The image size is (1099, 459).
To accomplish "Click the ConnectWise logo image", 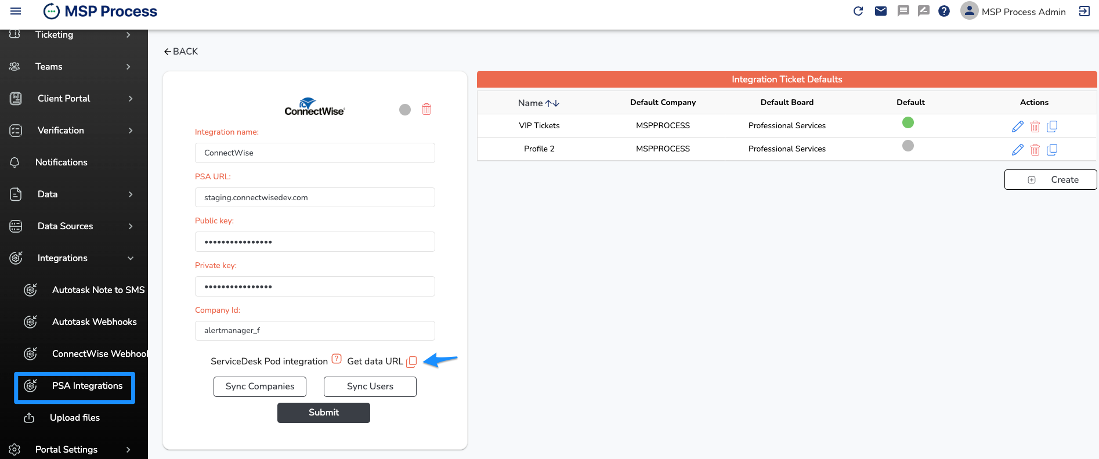I will (x=314, y=107).
